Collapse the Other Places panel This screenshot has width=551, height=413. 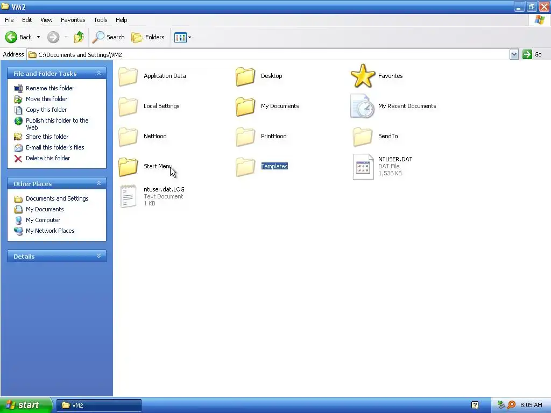tap(99, 183)
